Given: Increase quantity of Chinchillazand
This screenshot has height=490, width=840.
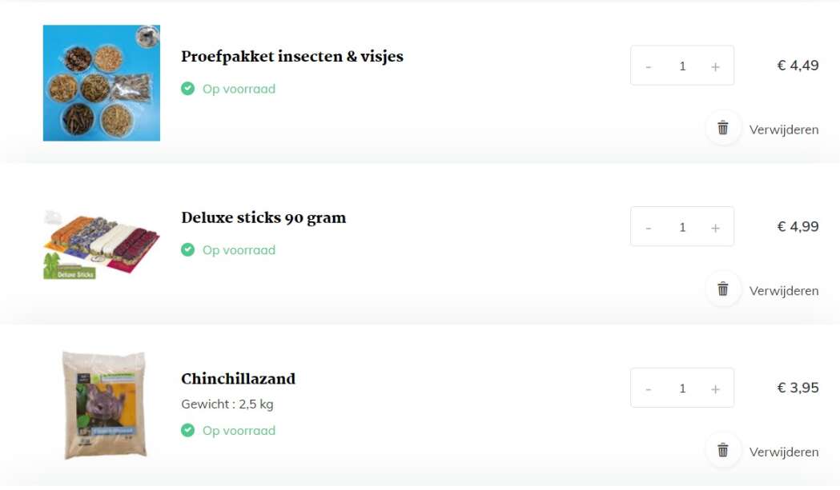Looking at the screenshot, I should [x=715, y=388].
